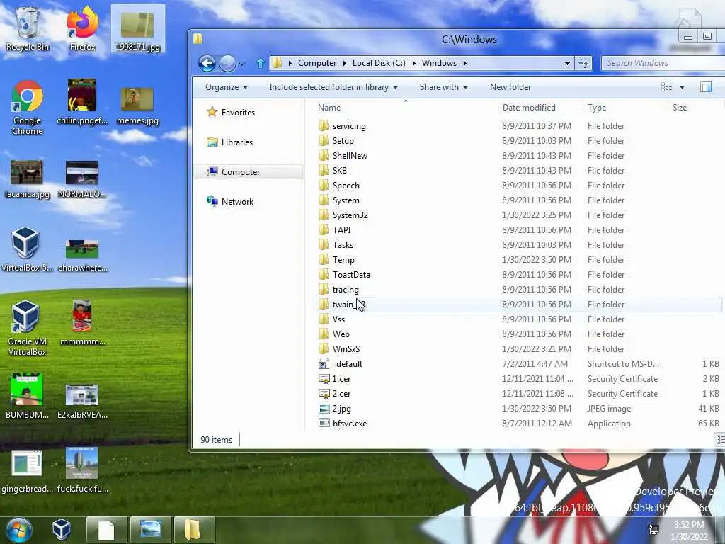Viewport: 725px width, 544px height.
Task: Click Computer in the address breadcrumb
Action: pos(317,63)
